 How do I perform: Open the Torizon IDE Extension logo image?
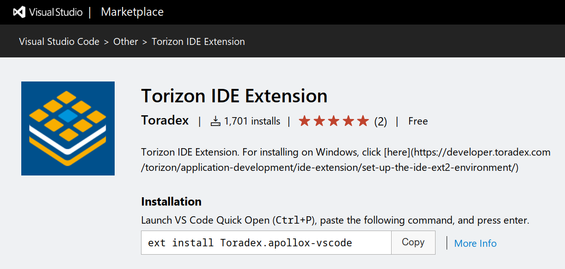click(68, 128)
